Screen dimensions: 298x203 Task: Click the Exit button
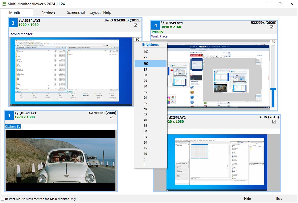[x=279, y=198]
